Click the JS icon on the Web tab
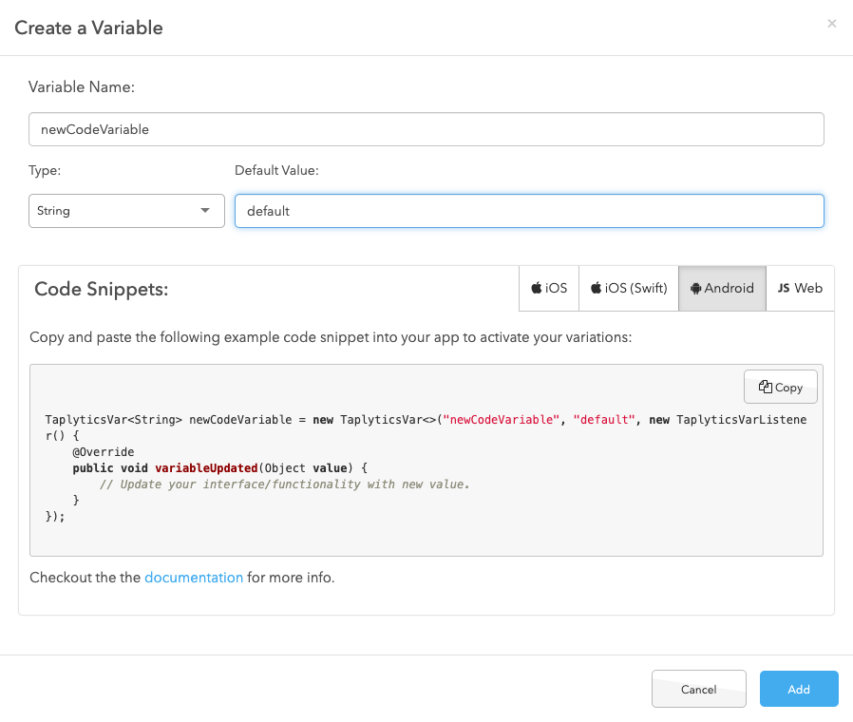This screenshot has height=722, width=853. [784, 289]
